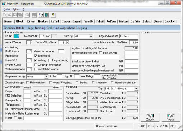
Task: Click the pointing hand toolbar icon
Action: [41, 15]
